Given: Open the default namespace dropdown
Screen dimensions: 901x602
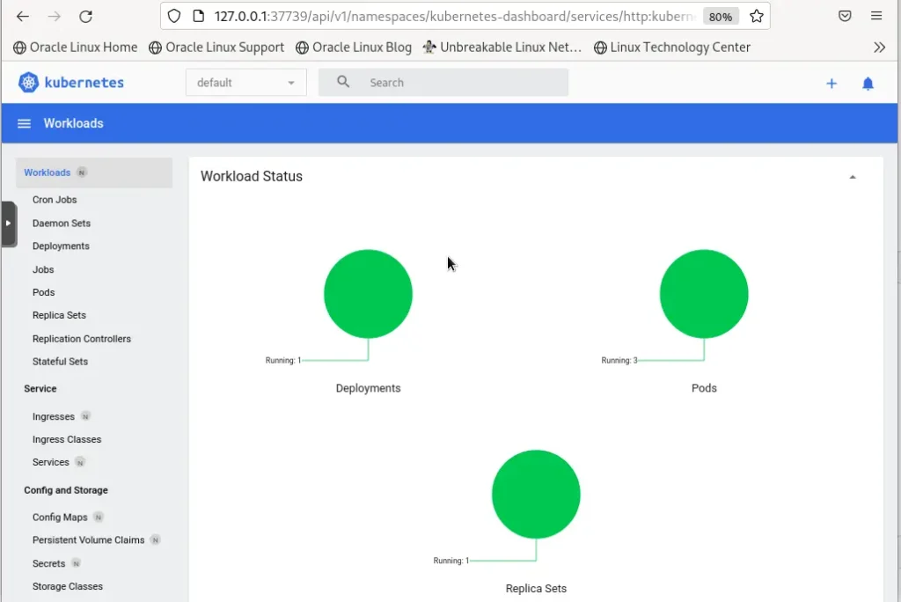Looking at the screenshot, I should point(245,82).
